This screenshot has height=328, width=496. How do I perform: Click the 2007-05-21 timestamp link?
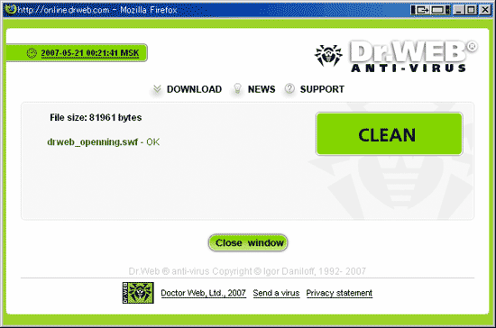90,53
